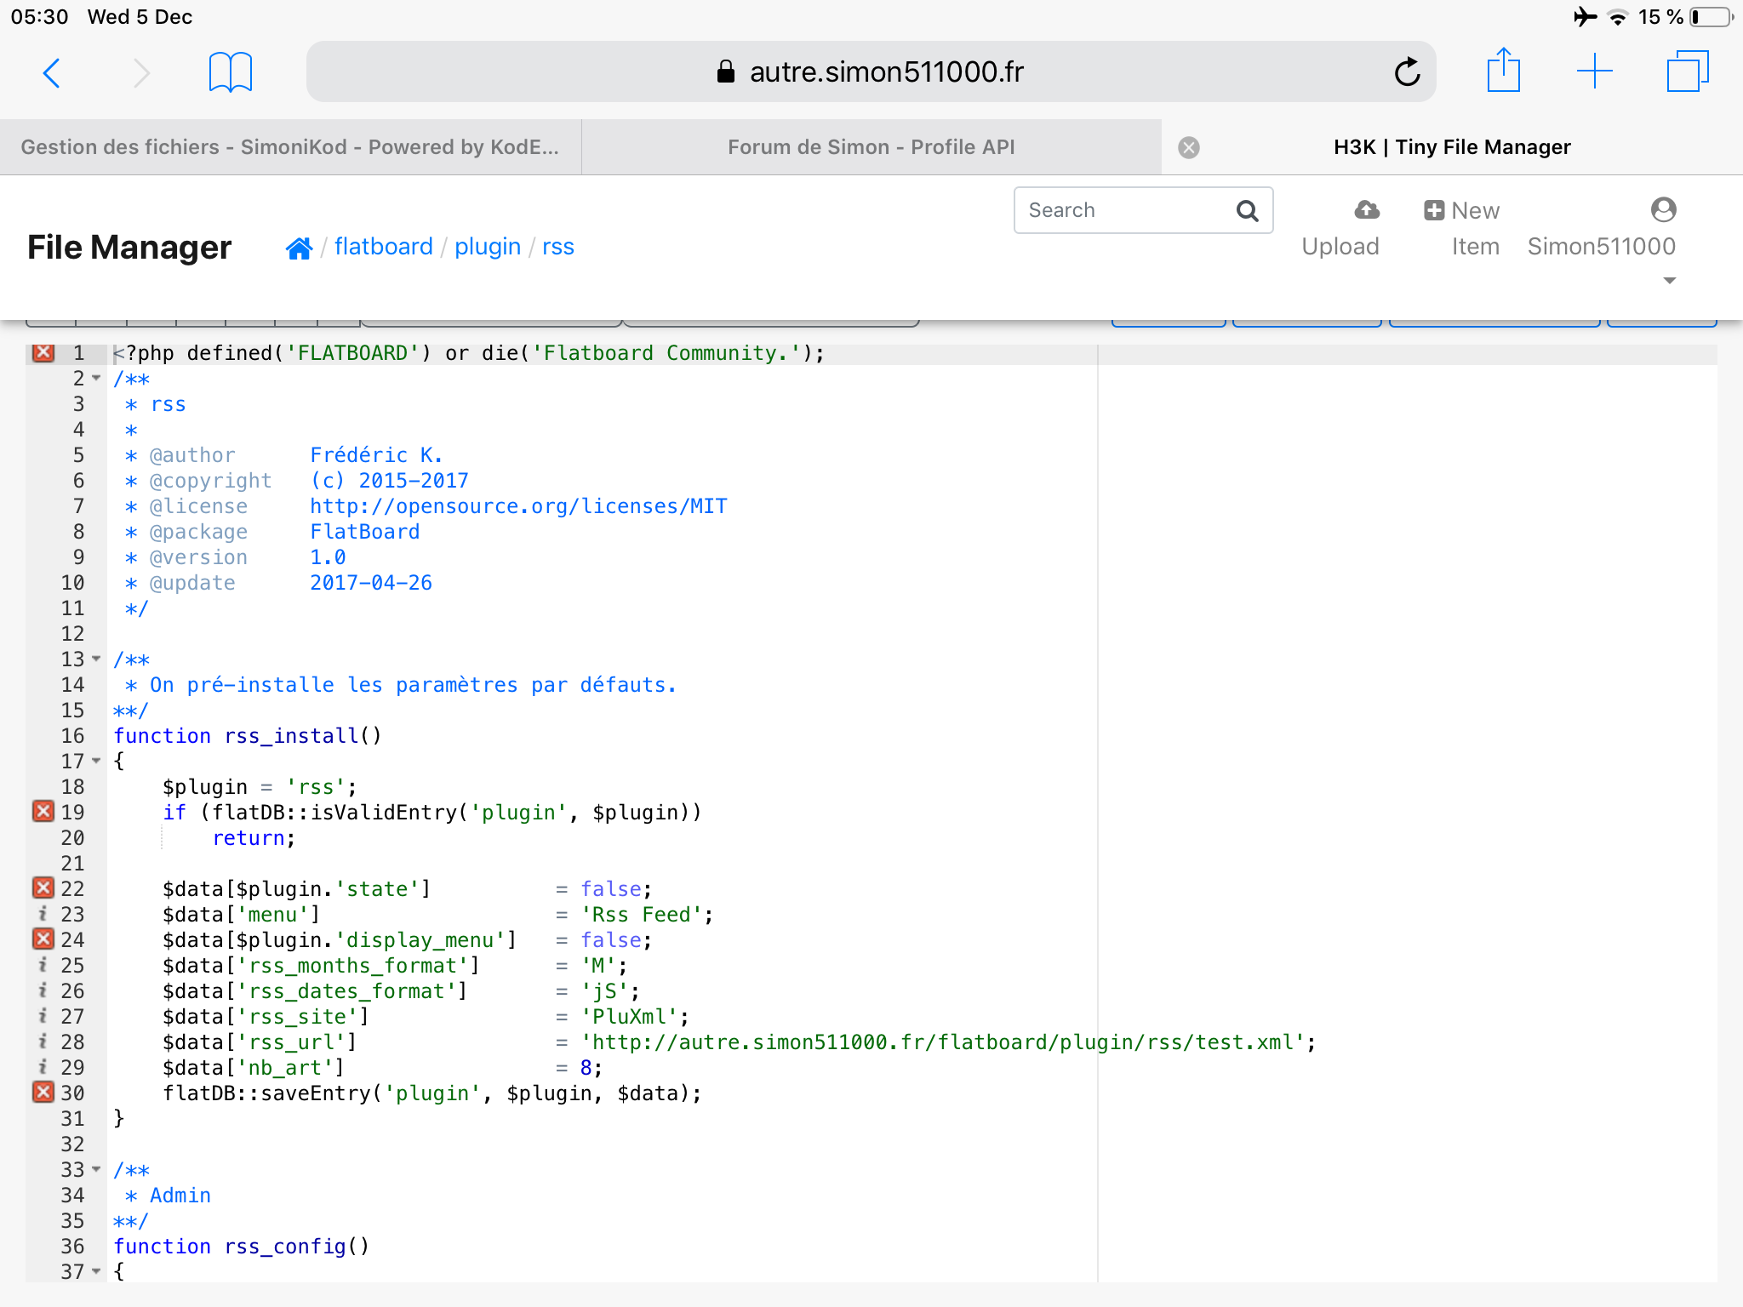1743x1307 pixels.
Task: Click the error marker on line 19
Action: 43,812
